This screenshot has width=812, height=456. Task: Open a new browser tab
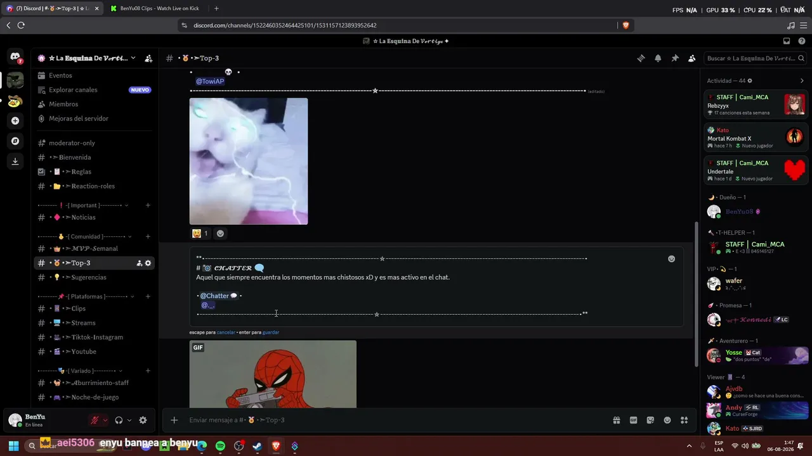point(216,8)
